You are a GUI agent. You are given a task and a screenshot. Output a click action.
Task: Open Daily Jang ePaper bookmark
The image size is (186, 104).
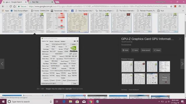(x=105, y=11)
